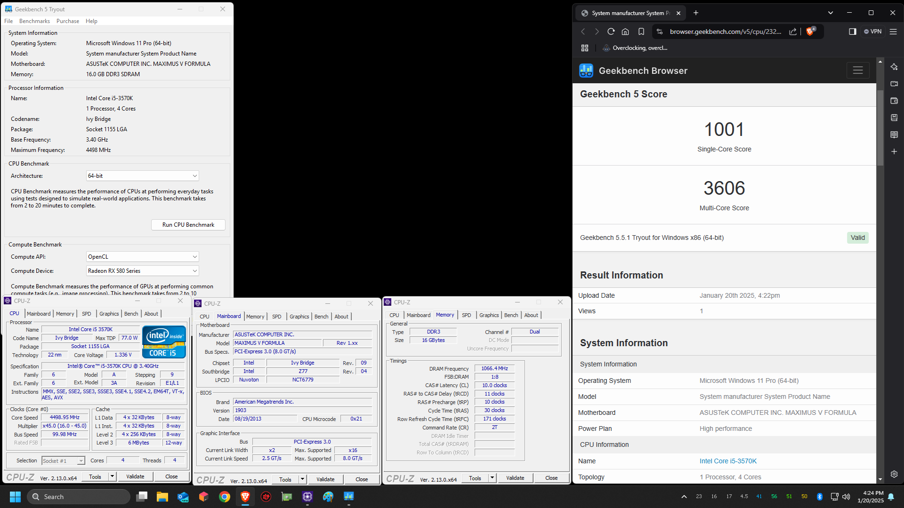Bookmark this page icon in toolbar
This screenshot has height=508, width=904.
point(641,32)
